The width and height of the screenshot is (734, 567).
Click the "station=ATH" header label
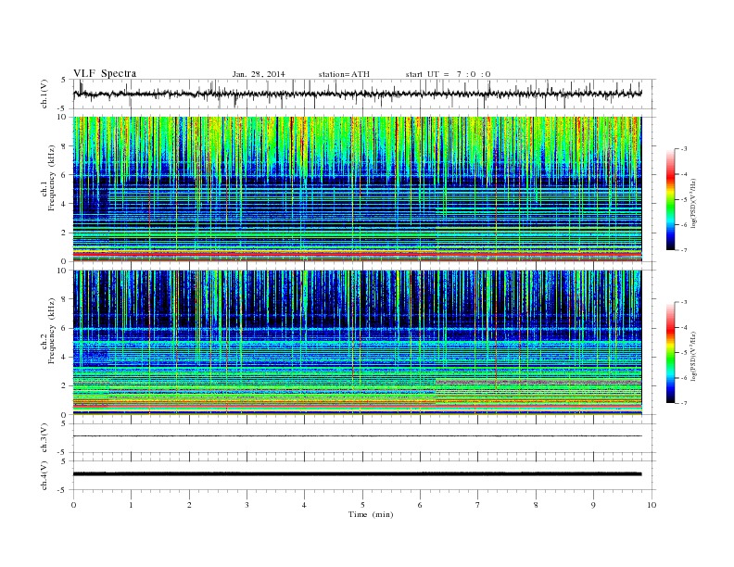(344, 74)
